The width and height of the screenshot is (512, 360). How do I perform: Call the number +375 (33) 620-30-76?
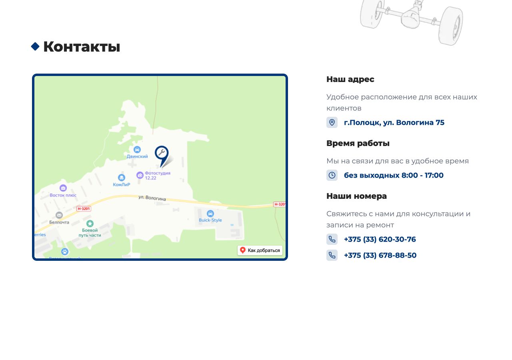point(380,239)
